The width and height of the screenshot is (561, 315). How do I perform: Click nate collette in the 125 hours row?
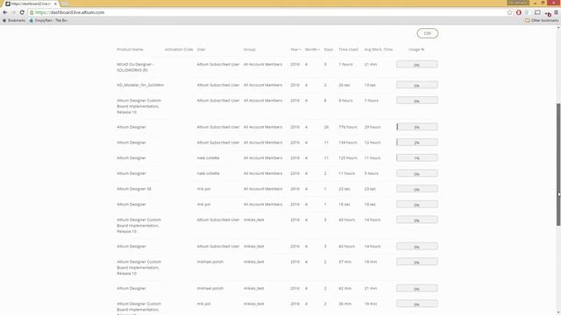tap(209, 157)
